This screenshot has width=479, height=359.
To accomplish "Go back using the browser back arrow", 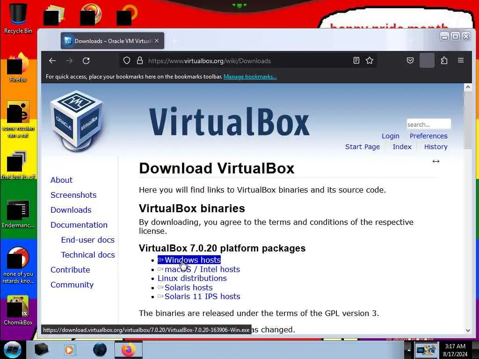I will [x=52, y=61].
